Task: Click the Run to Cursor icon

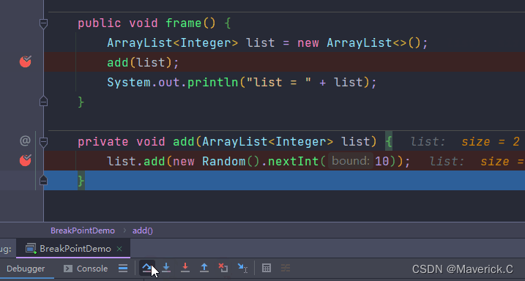Action: click(x=242, y=268)
